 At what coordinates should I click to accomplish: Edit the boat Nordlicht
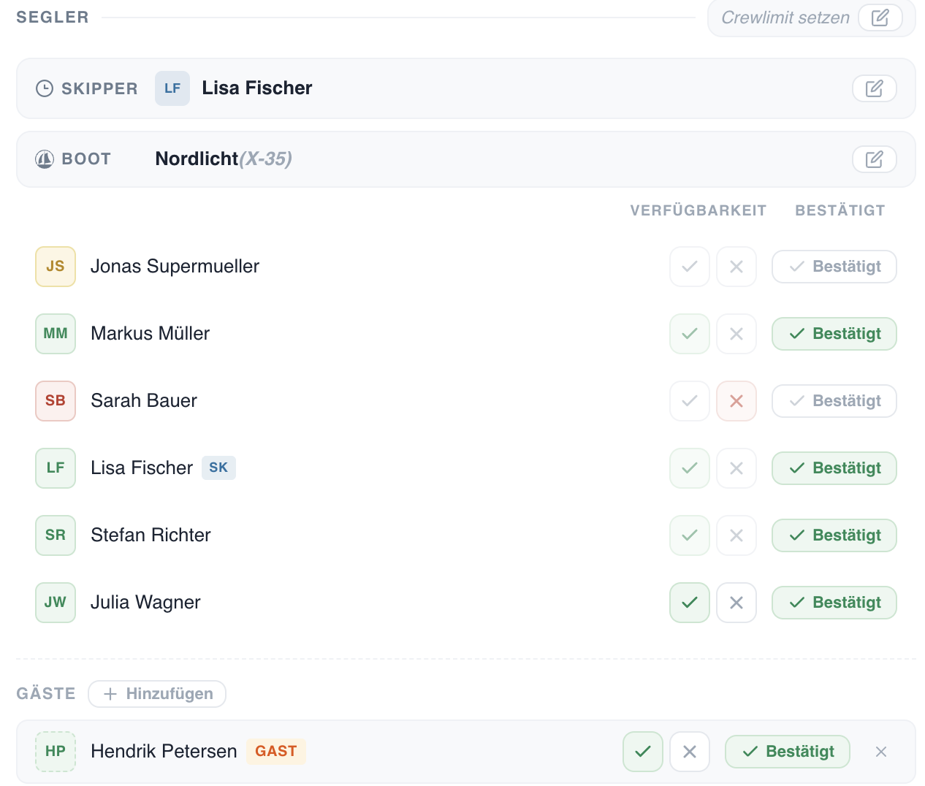(x=874, y=159)
